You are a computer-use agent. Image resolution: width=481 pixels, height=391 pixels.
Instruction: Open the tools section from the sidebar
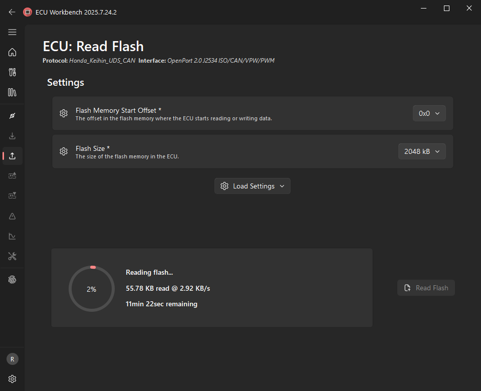[12, 72]
